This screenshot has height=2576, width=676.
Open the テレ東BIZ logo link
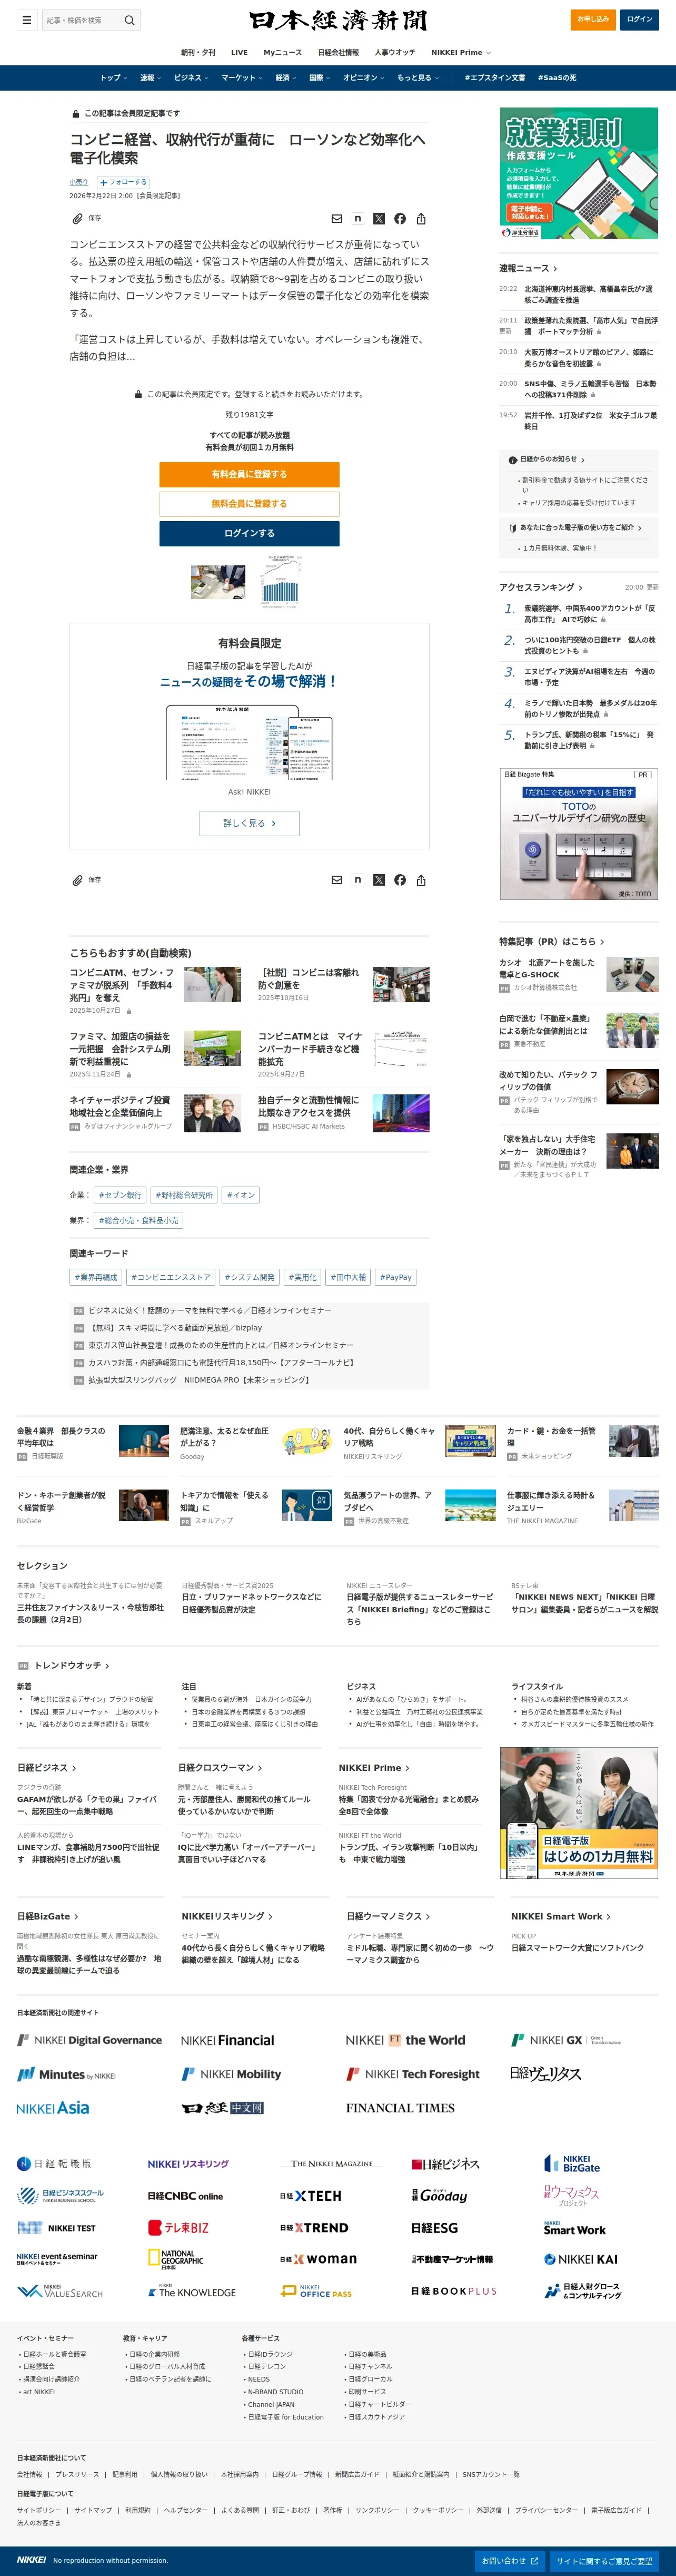click(178, 2228)
